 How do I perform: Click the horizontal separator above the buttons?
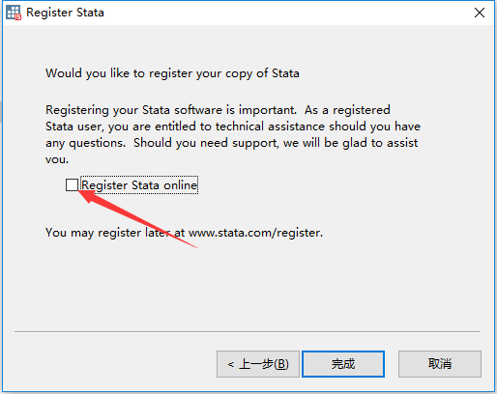(248, 331)
